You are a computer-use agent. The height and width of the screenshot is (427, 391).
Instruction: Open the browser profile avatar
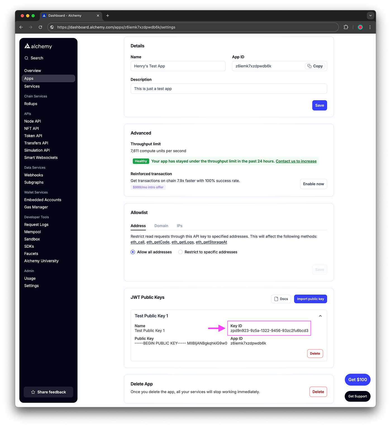360,27
